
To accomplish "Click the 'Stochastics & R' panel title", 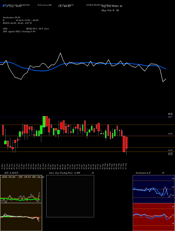I will pos(143,173).
